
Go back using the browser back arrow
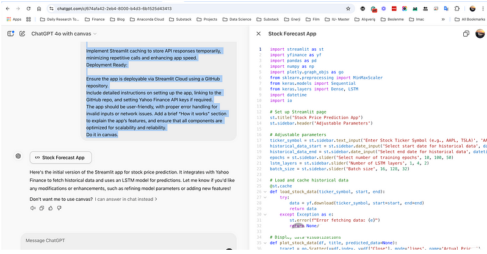pos(8,9)
